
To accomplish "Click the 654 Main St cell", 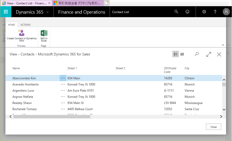I will (75, 103).
